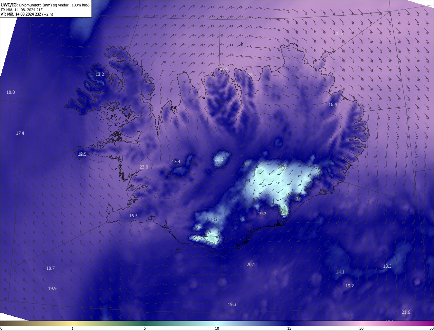Click the colorbar tick labeled 30
The image size is (434, 331).
(x=361, y=328)
